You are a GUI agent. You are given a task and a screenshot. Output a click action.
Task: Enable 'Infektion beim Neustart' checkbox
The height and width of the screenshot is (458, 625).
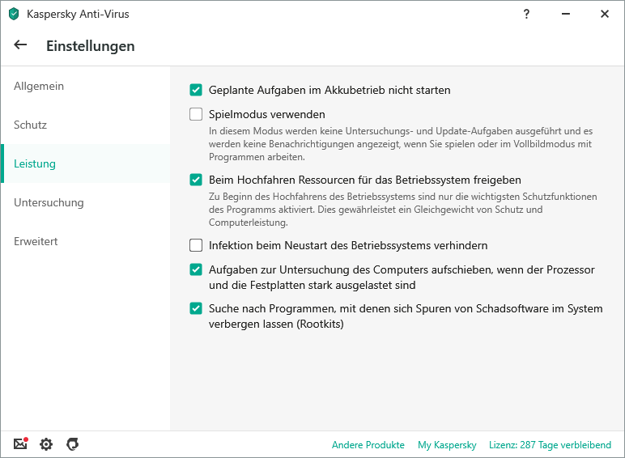[196, 245]
